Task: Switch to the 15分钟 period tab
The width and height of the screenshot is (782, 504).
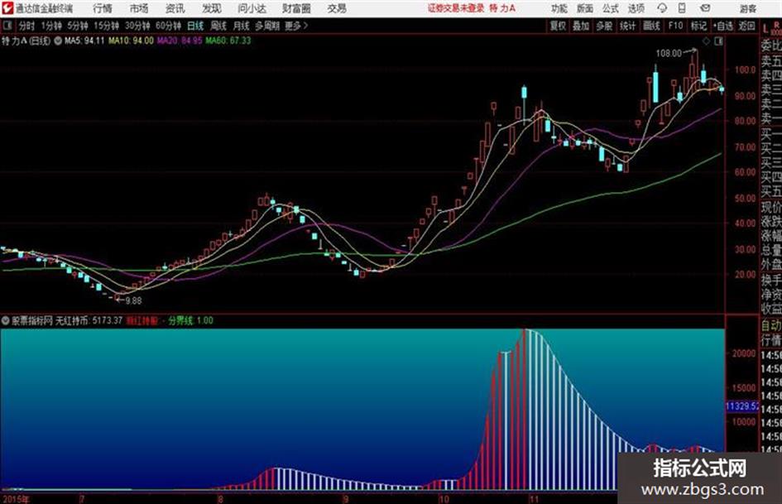Action: (107, 26)
